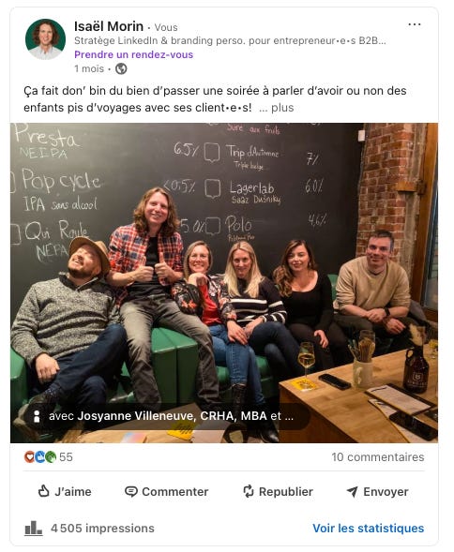Click the Envoyer paper plane icon
This screenshot has height=552, width=454.
click(x=352, y=491)
